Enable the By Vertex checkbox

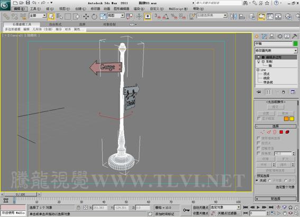tap(259, 143)
